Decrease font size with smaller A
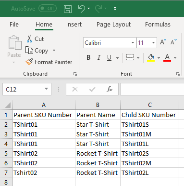This screenshot has width=184, height=186. (173, 42)
